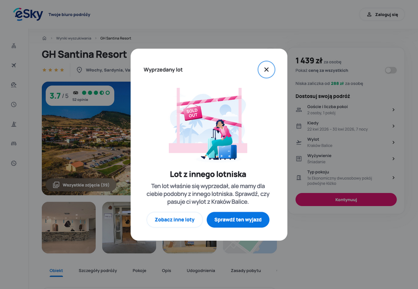
Task: Open the hotel reception thumbnail photo
Action: pos(69,227)
